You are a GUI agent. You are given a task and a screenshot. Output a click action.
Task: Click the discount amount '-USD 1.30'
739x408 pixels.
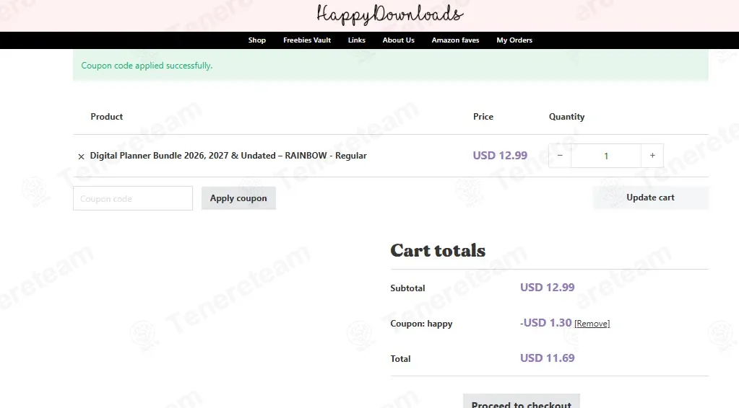click(546, 323)
